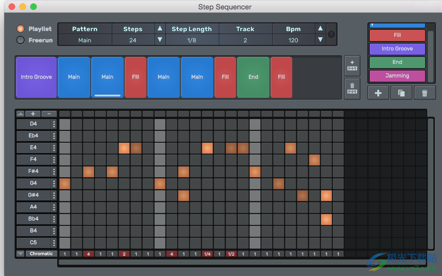This screenshot has height=276, width=442.
Task: Remove a note row with the minus icon
Action: (49, 113)
